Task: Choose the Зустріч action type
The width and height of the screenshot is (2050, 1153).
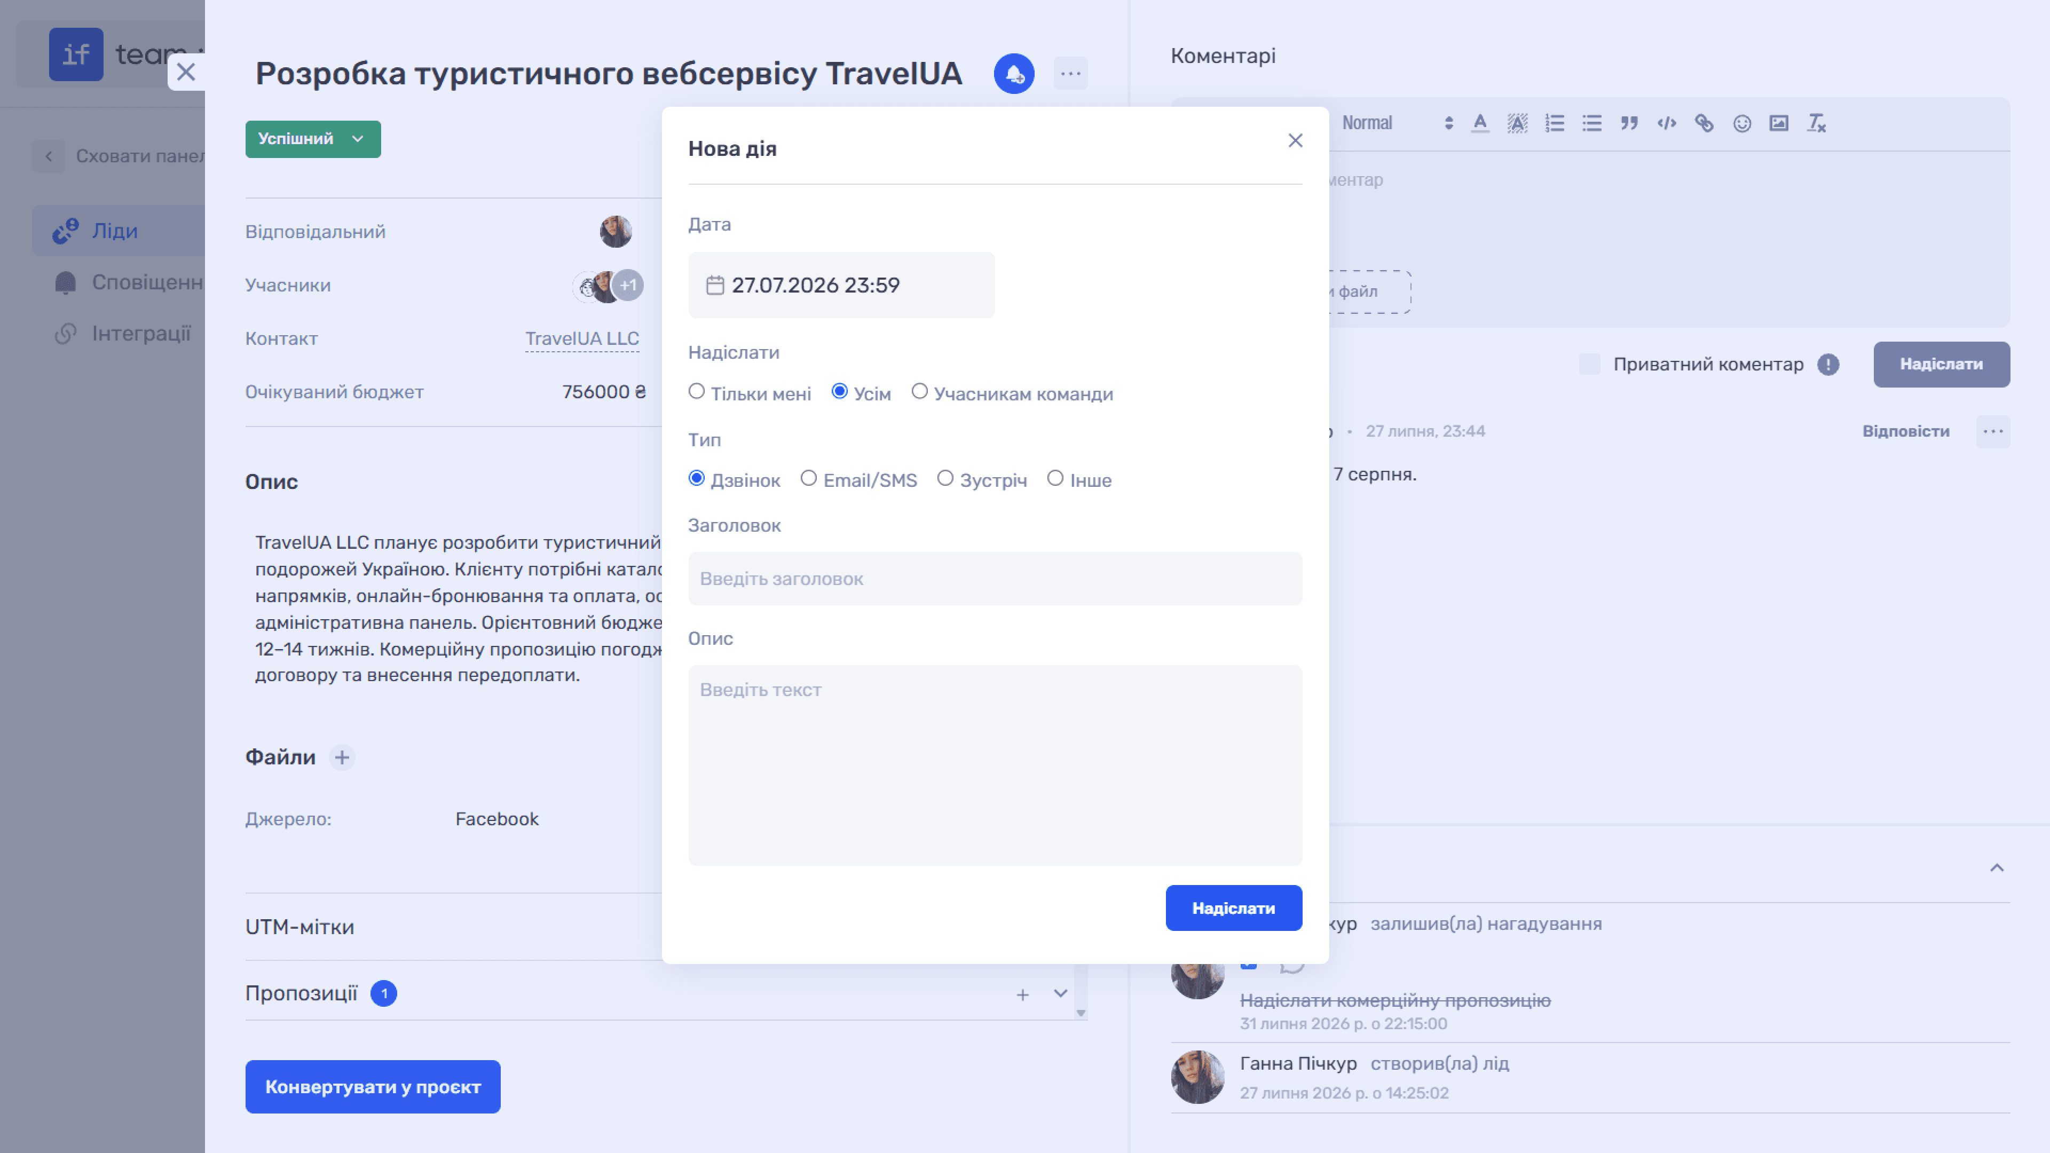Action: click(945, 478)
